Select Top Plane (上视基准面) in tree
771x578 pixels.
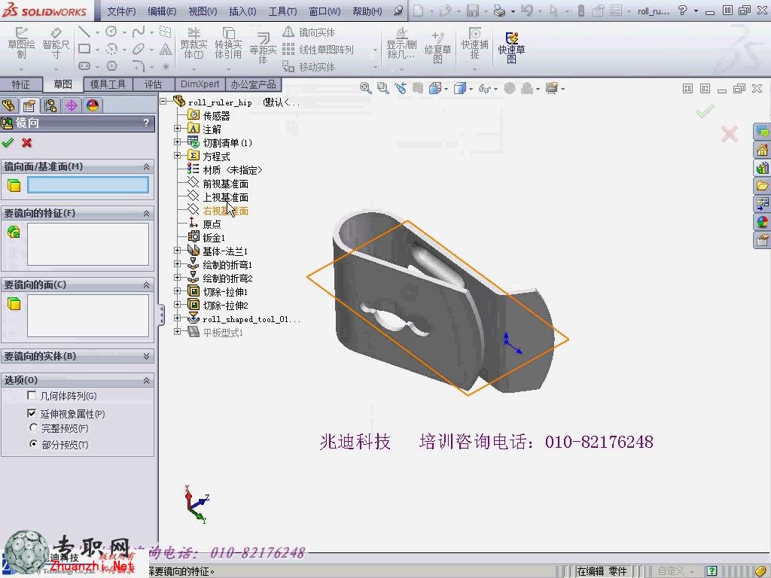coord(225,197)
